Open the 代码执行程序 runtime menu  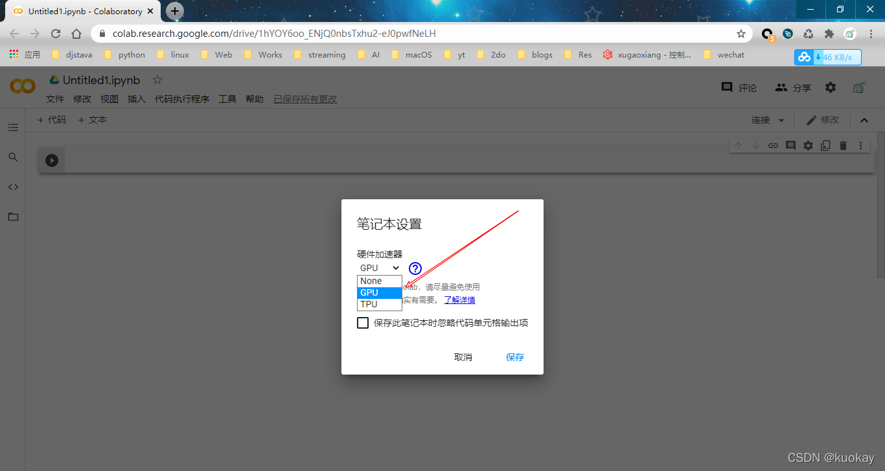click(181, 99)
